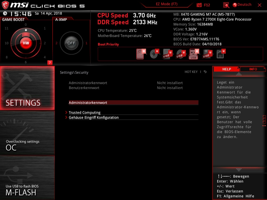Click the A-XMP label
This screenshot has width=267, height=200.
(x=61, y=19)
